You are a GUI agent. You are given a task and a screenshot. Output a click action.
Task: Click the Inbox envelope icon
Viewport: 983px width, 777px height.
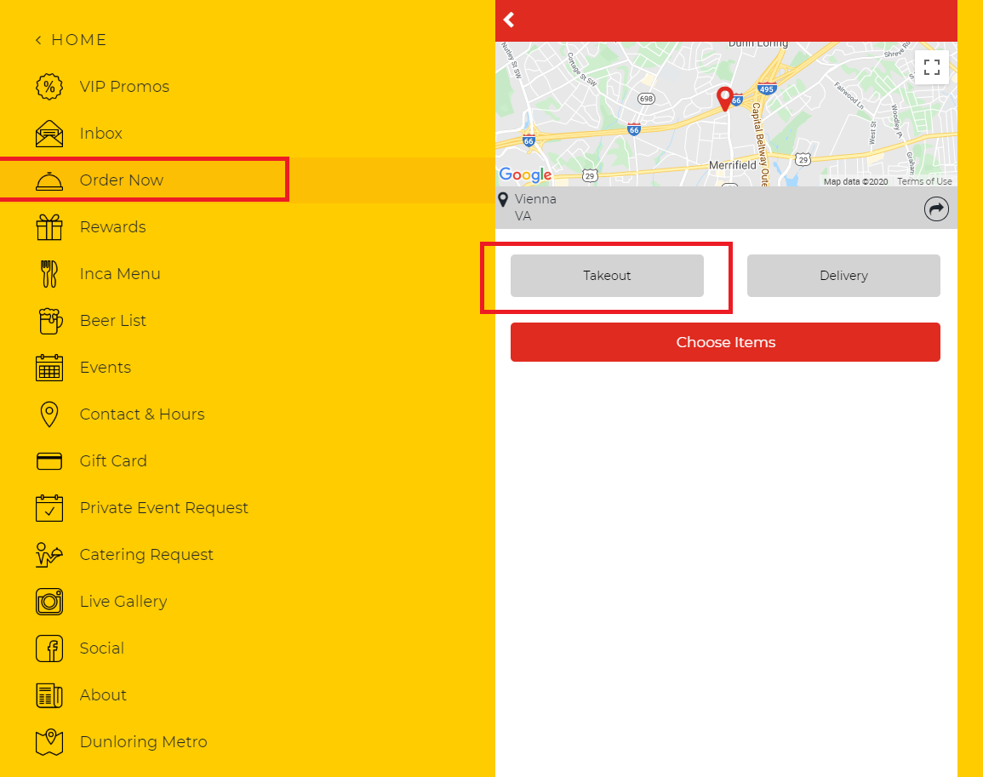[49, 134]
